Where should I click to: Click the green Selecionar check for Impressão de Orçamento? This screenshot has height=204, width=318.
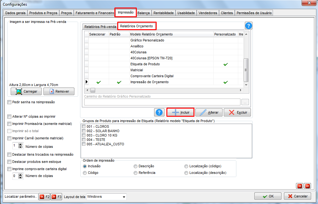click(99, 82)
